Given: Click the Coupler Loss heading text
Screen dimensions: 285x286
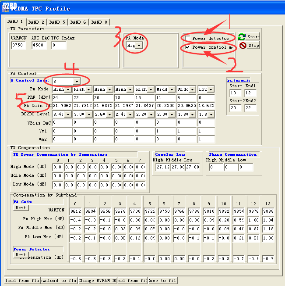Looking at the screenshot, I should pyautogui.click(x=170, y=155).
